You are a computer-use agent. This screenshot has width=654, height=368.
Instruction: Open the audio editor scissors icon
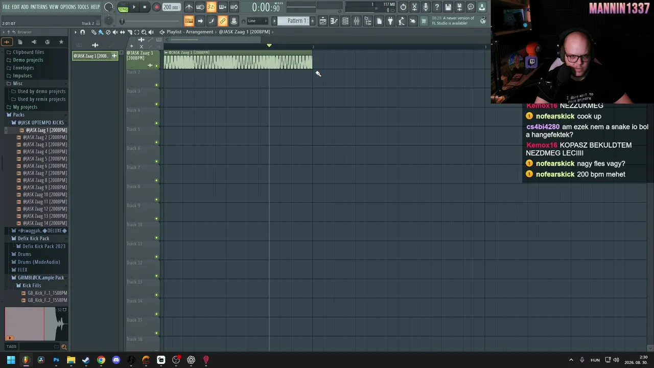point(414,7)
